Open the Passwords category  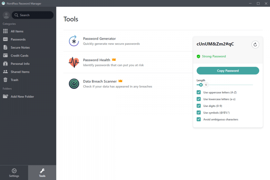18,40
